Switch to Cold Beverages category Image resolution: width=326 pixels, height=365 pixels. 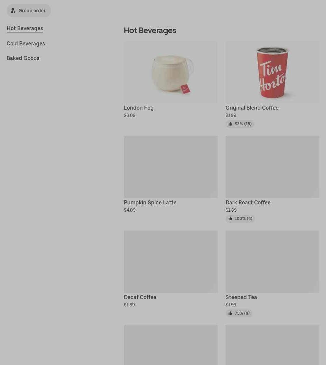[26, 43]
